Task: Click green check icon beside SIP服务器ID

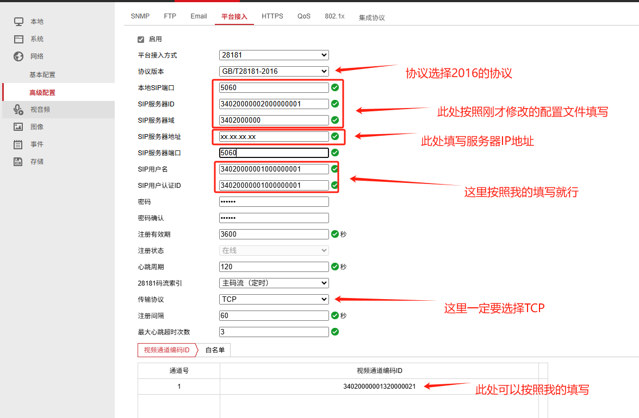Action: tap(335, 104)
